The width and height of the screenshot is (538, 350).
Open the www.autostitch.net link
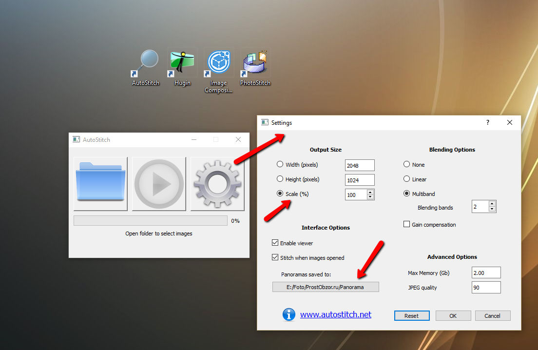(x=336, y=315)
